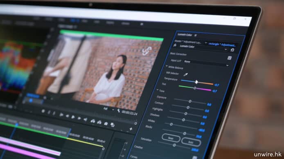
Task: Click the Extract icon in transport bar
Action: 99,122
